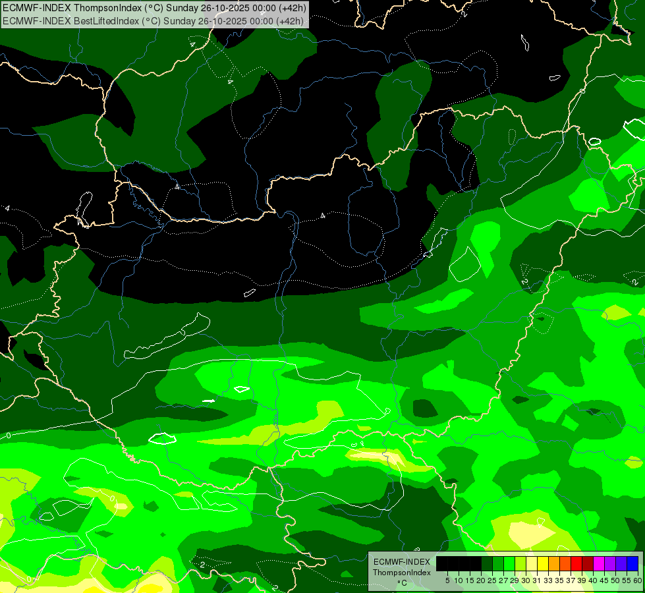Pick the indigo 50–55 legend swatch
The image size is (645, 593).
pyautogui.click(x=621, y=563)
